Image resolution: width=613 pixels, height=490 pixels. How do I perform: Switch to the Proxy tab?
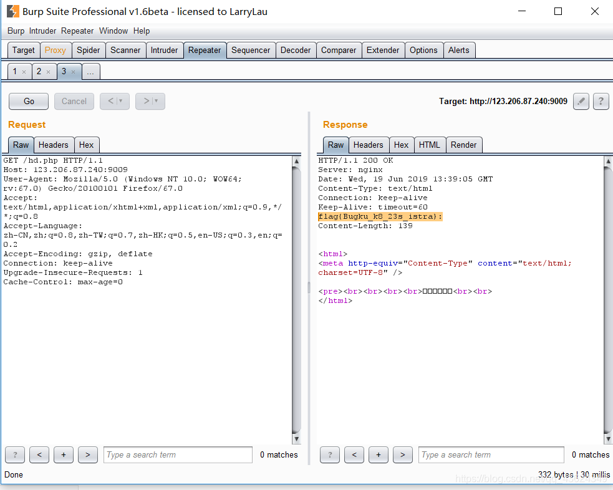click(55, 50)
